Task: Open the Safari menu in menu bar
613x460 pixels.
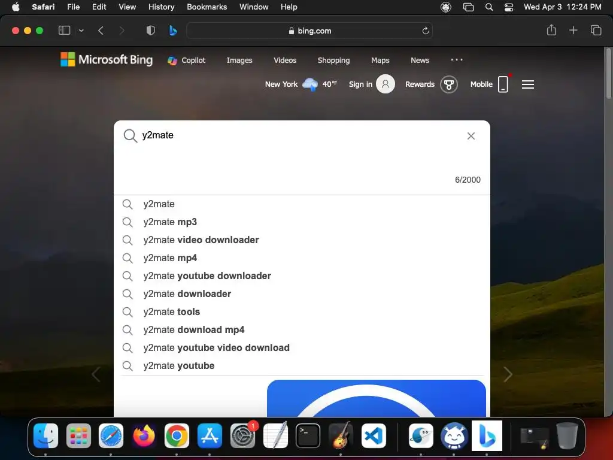Action: click(43, 7)
